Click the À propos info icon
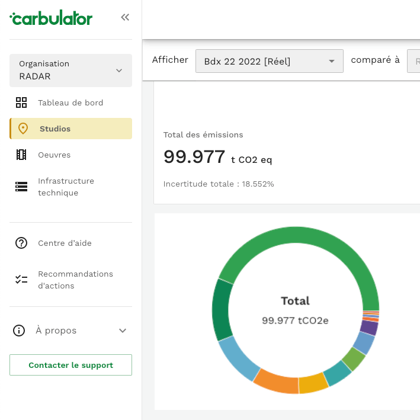This screenshot has width=420, height=420. click(19, 331)
